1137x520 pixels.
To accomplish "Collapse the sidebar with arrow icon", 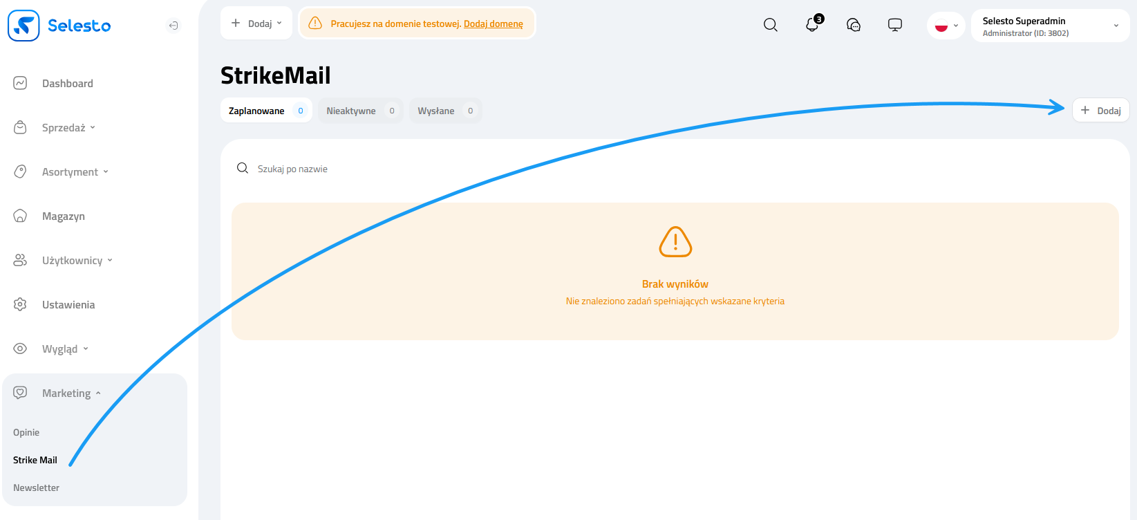I will coord(173,26).
